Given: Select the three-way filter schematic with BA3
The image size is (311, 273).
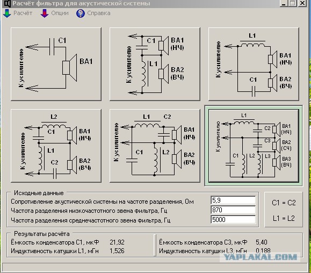Looking at the screenshot, I should point(254,146).
